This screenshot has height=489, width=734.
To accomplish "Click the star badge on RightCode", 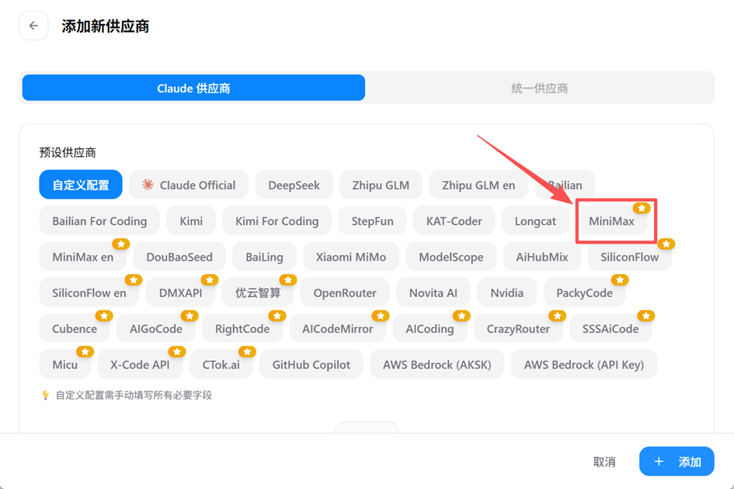I will 277,316.
